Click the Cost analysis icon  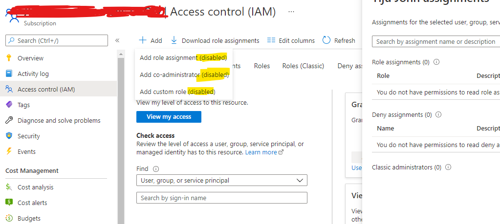(x=9, y=187)
